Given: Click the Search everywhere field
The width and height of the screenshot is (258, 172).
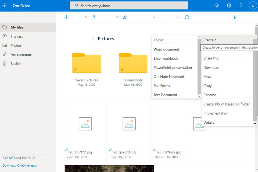Looking at the screenshot, I should 129,6.
